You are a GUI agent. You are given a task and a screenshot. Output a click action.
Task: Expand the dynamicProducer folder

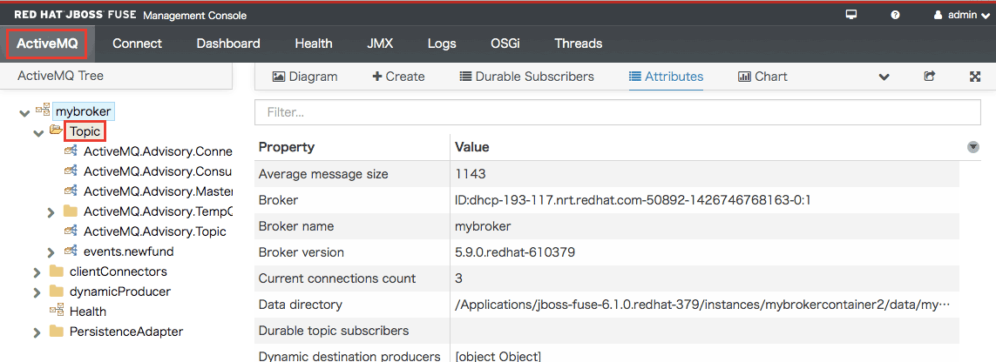point(37,293)
